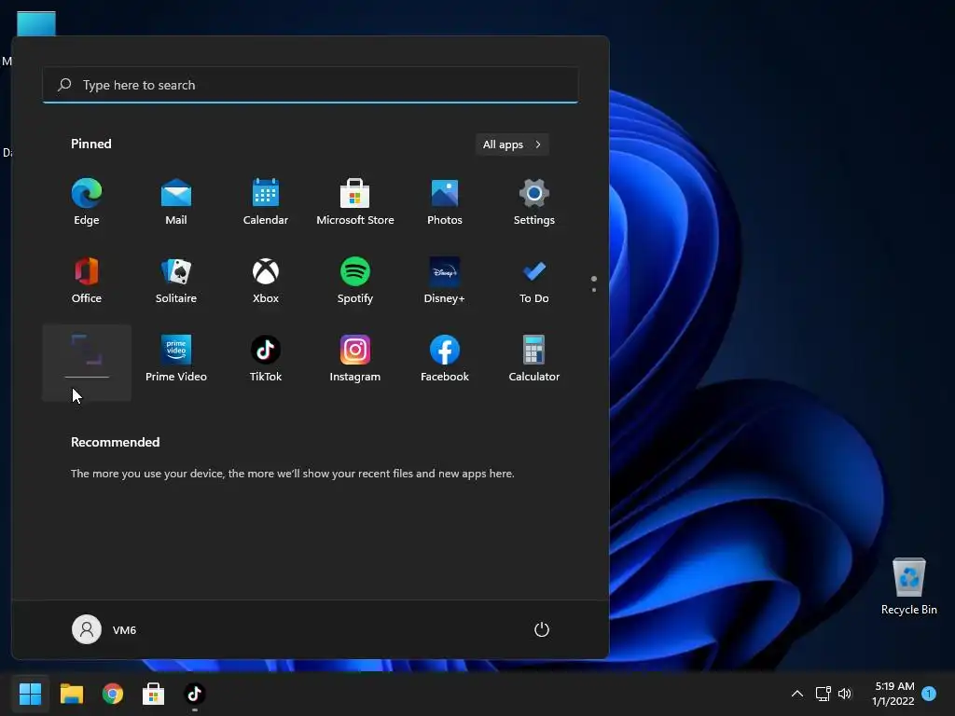The height and width of the screenshot is (716, 955).
Task: Launch the Mail app
Action: click(176, 201)
